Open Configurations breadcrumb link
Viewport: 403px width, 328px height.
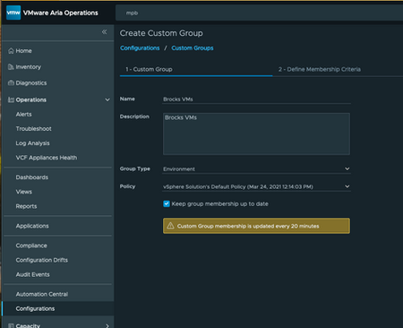click(x=140, y=48)
